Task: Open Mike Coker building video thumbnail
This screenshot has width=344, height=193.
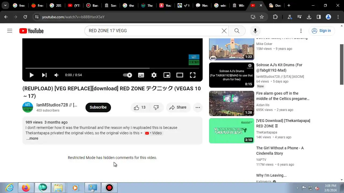Action: (232, 49)
